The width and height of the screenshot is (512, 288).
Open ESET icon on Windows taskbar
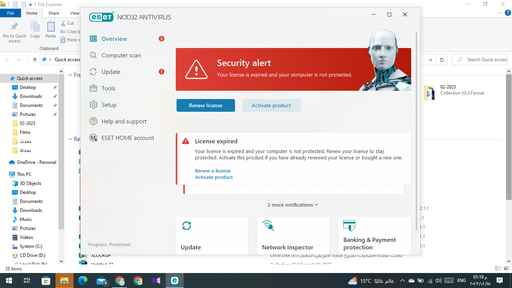[174, 280]
